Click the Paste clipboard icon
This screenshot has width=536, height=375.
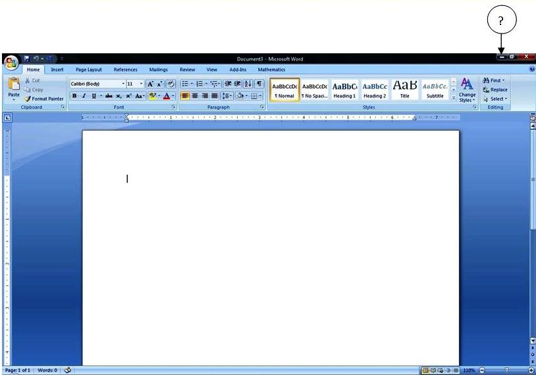[13, 84]
